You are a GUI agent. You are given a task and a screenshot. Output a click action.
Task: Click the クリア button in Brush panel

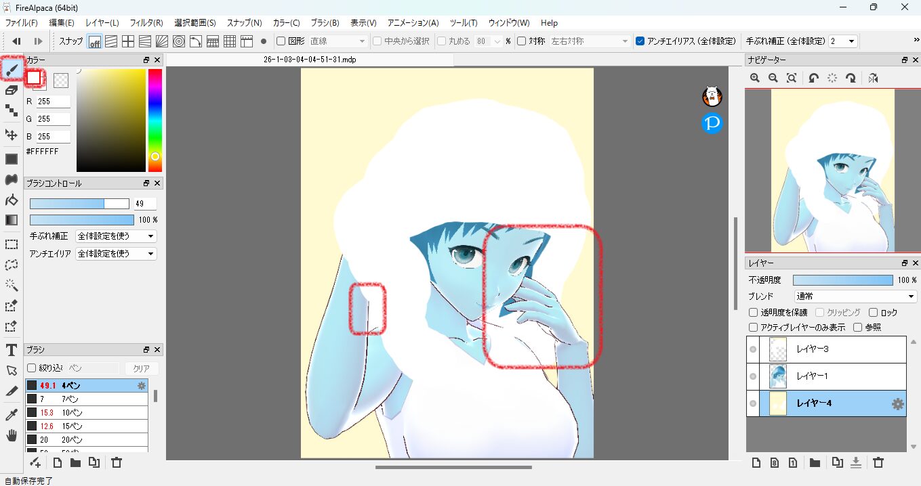pos(142,368)
